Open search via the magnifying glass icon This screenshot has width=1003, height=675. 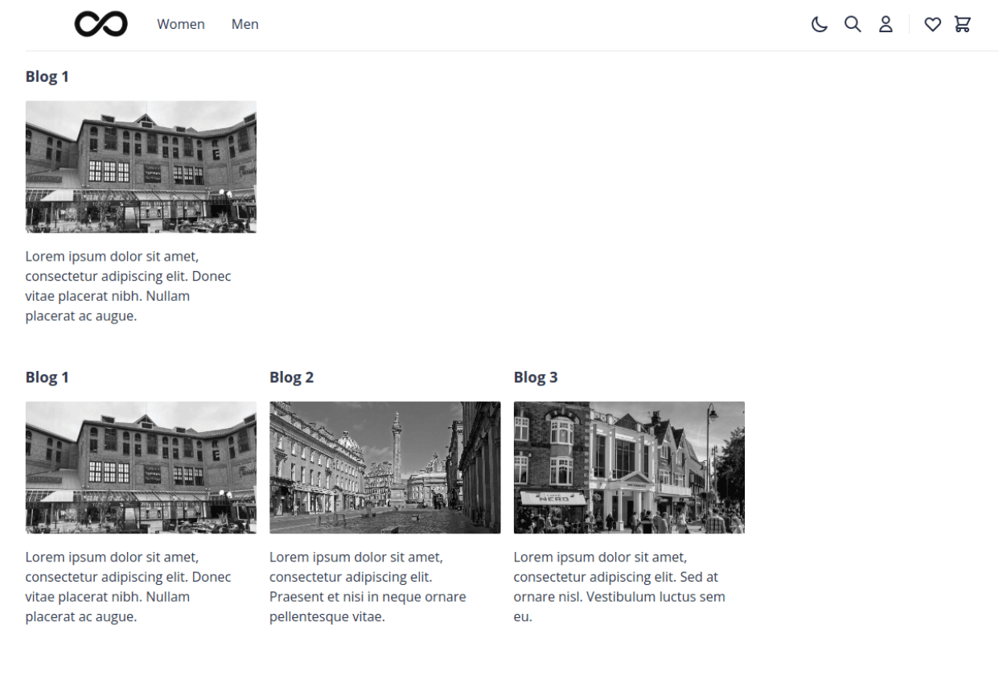tap(853, 24)
